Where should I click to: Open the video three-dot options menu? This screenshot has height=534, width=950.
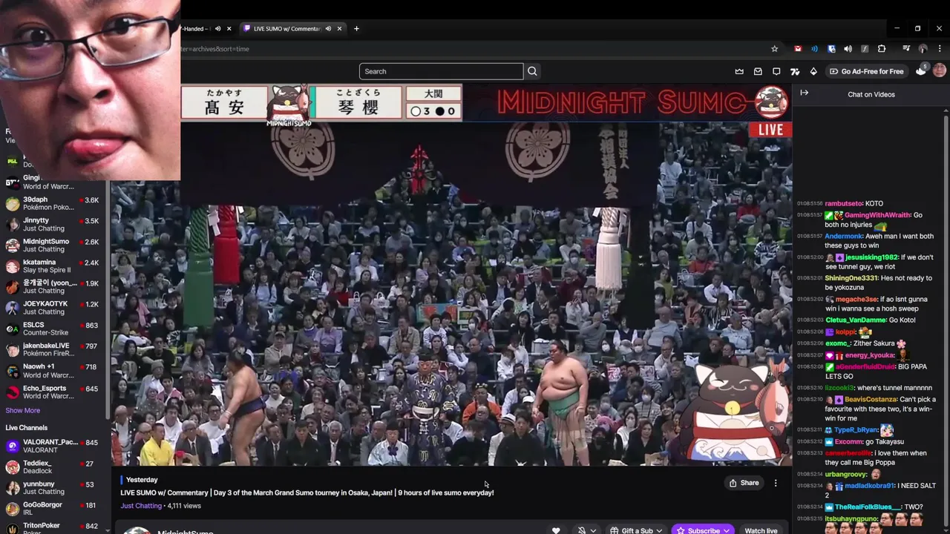tap(776, 483)
